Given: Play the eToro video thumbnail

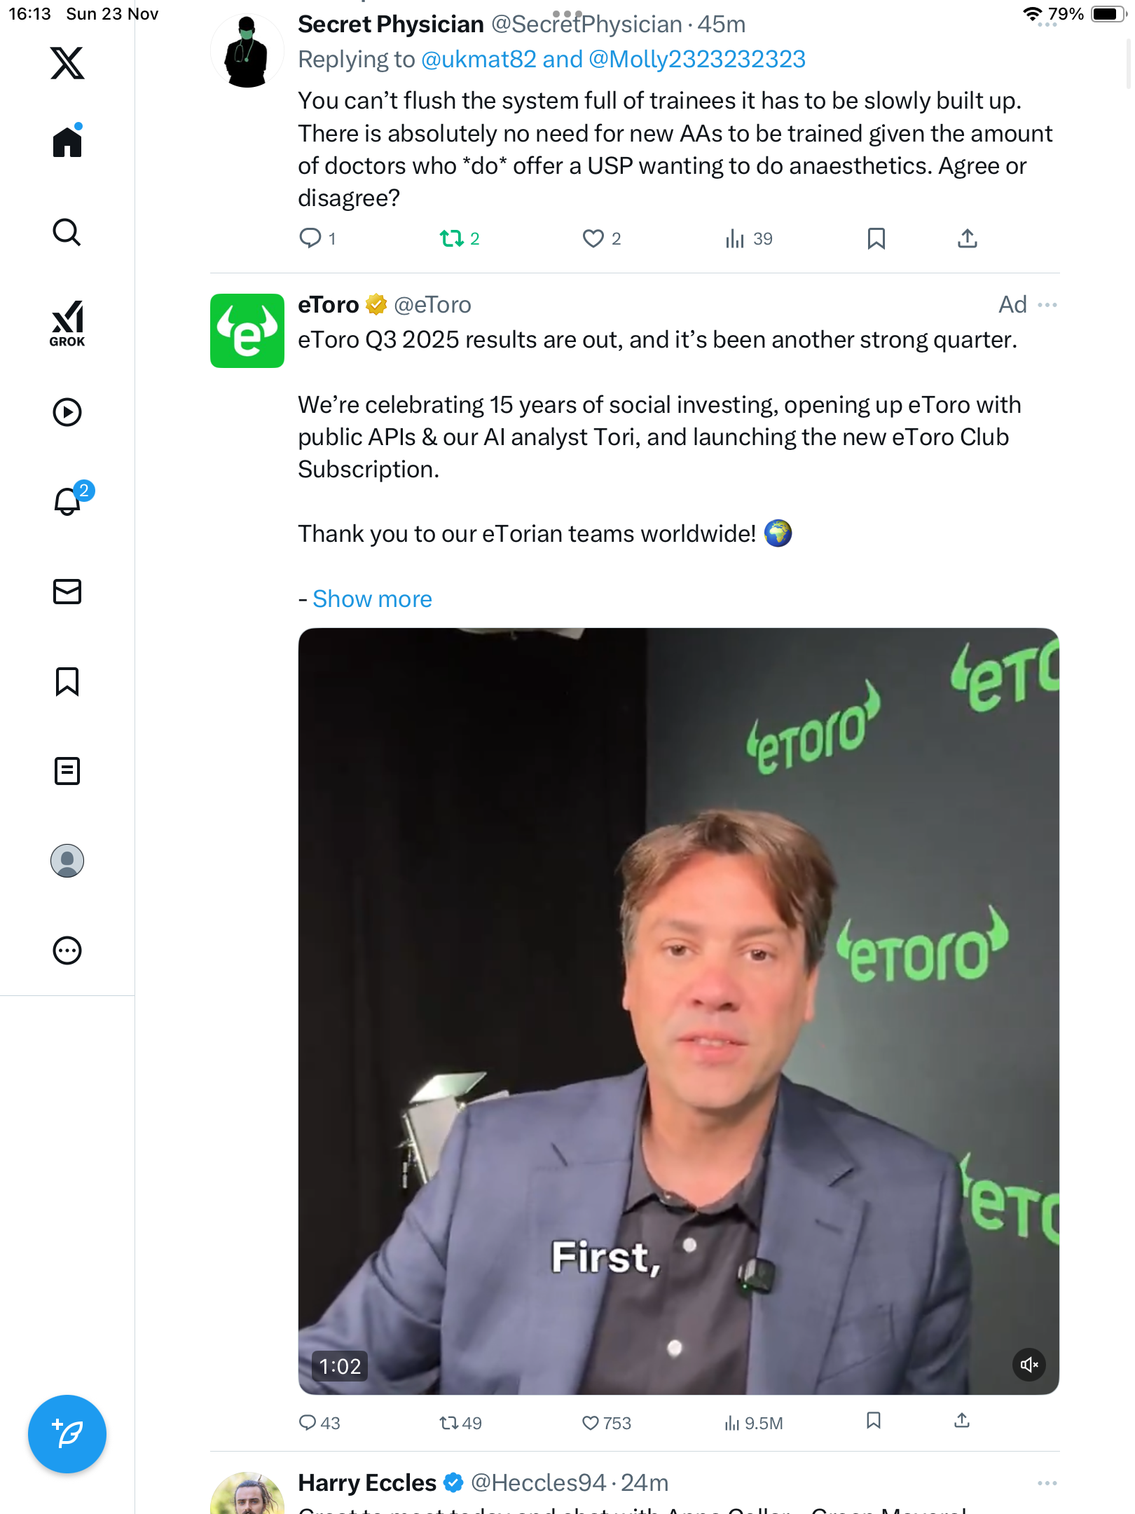Looking at the screenshot, I should click(x=678, y=1011).
